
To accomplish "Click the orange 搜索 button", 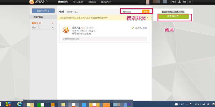I will click(145, 12).
